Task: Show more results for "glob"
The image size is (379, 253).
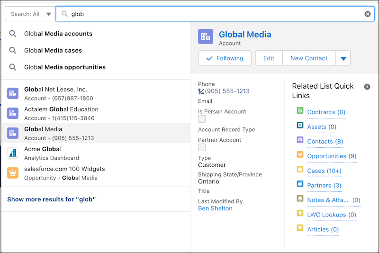Action: pos(52,199)
